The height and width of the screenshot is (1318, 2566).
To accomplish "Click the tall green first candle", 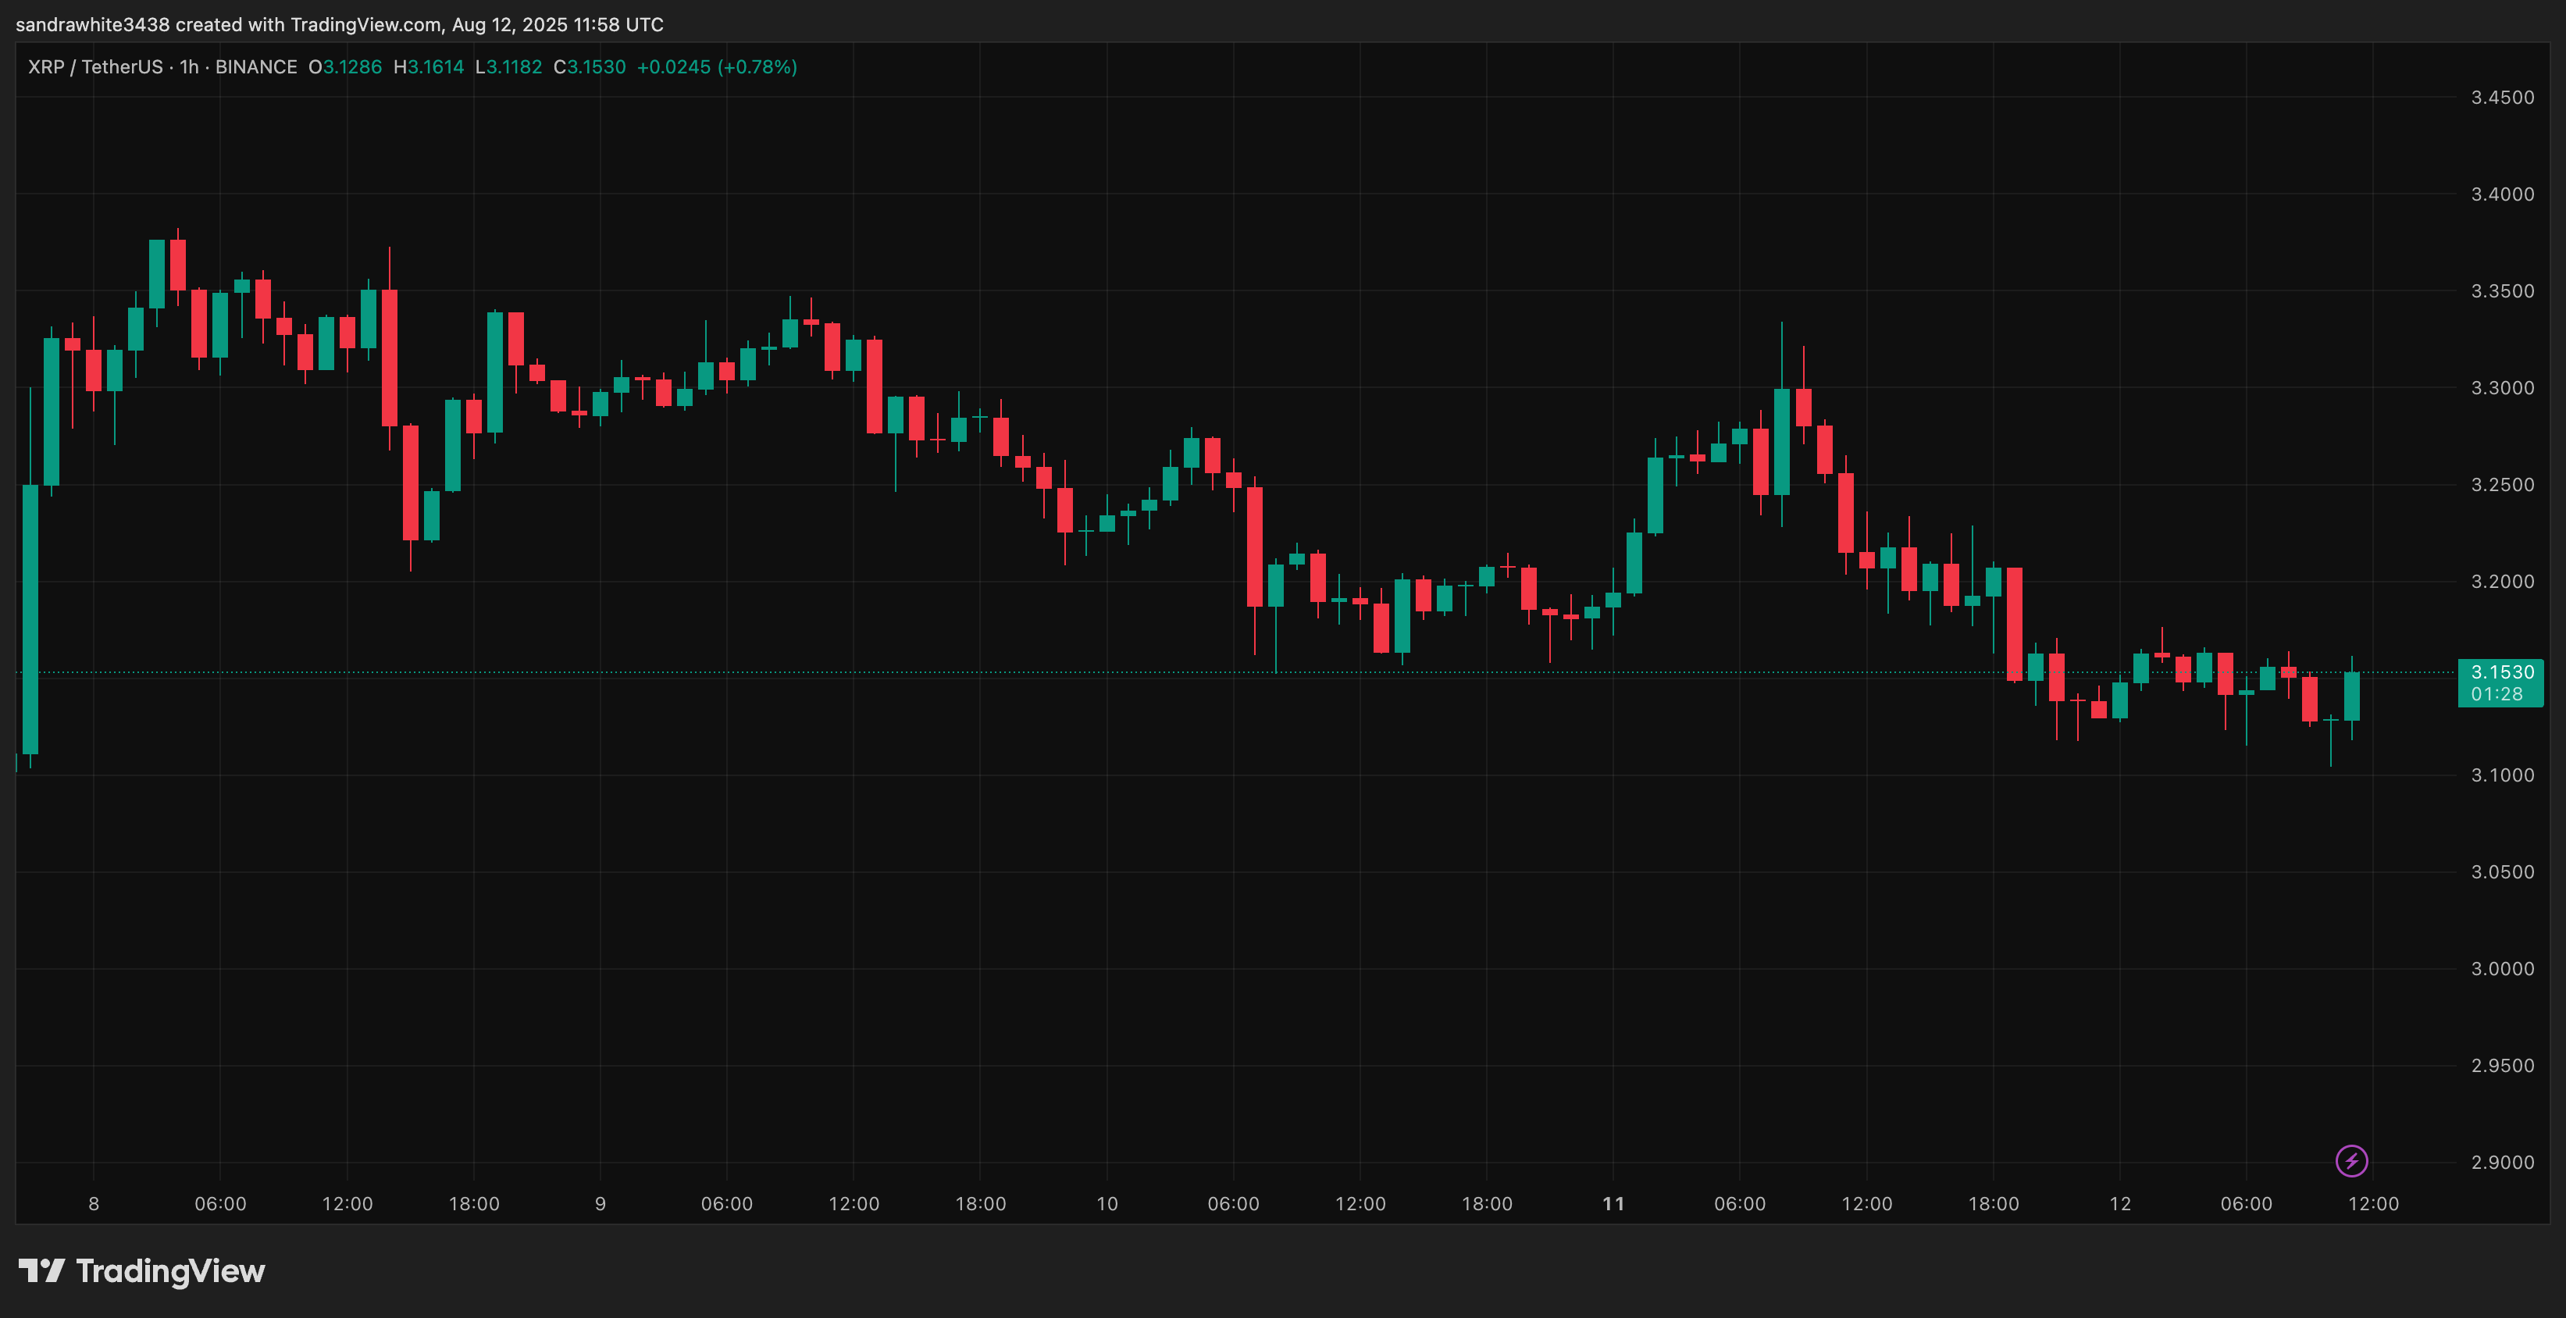I will (x=30, y=618).
